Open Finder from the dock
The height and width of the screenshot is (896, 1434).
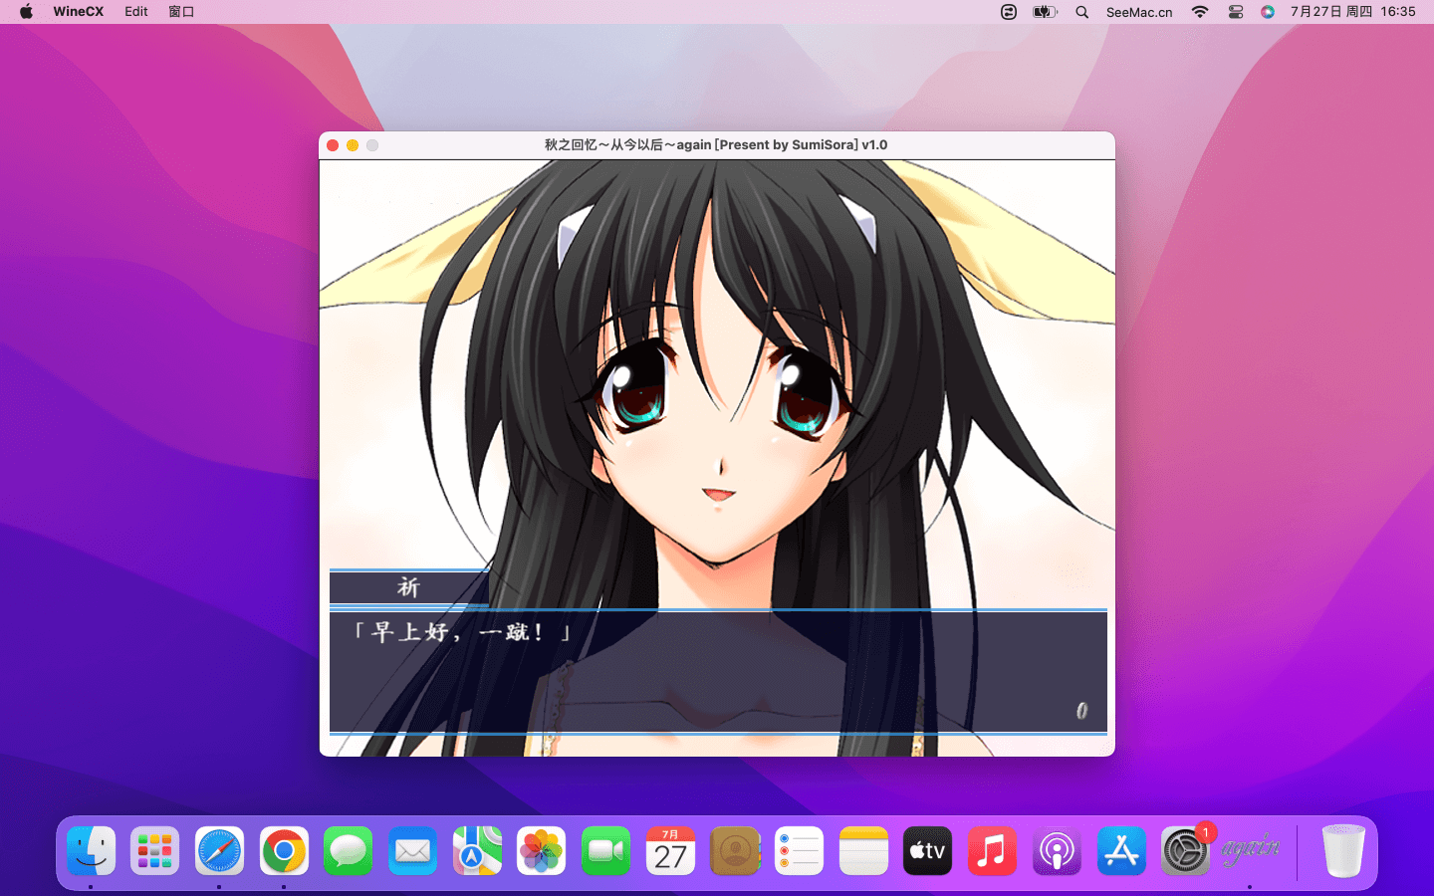(x=91, y=851)
